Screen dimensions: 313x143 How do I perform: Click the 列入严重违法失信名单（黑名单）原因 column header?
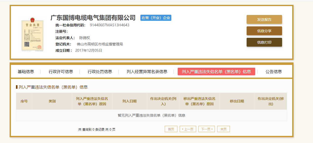[92, 101]
